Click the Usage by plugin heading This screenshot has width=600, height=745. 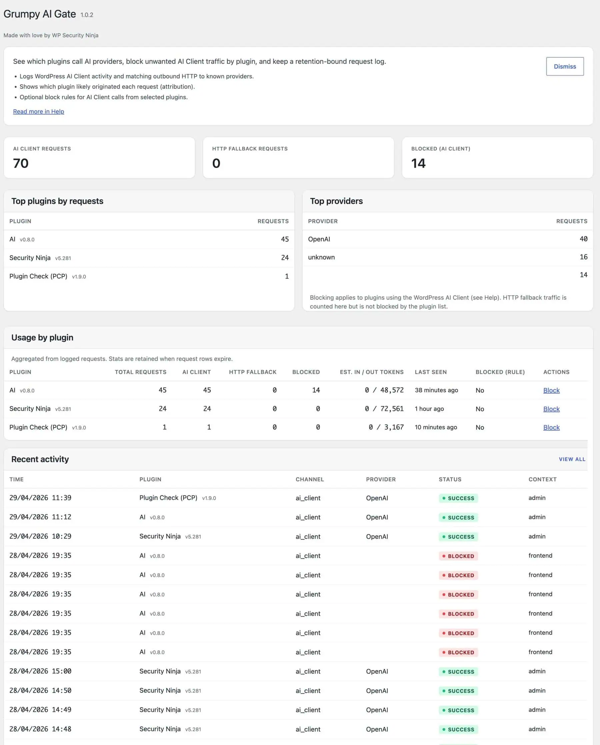pyautogui.click(x=42, y=338)
